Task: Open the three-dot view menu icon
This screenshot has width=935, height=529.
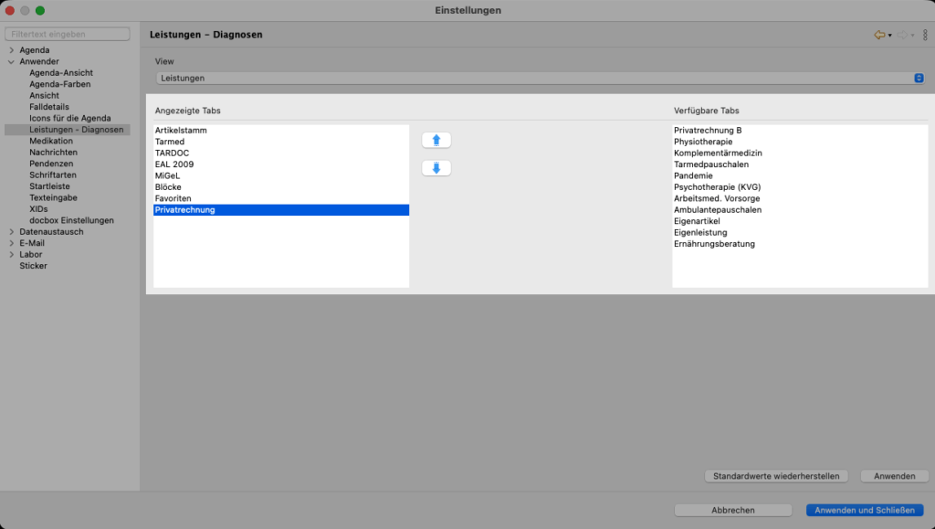Action: click(x=924, y=35)
